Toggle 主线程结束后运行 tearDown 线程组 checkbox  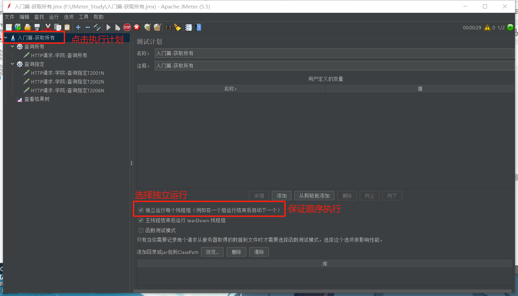point(141,220)
